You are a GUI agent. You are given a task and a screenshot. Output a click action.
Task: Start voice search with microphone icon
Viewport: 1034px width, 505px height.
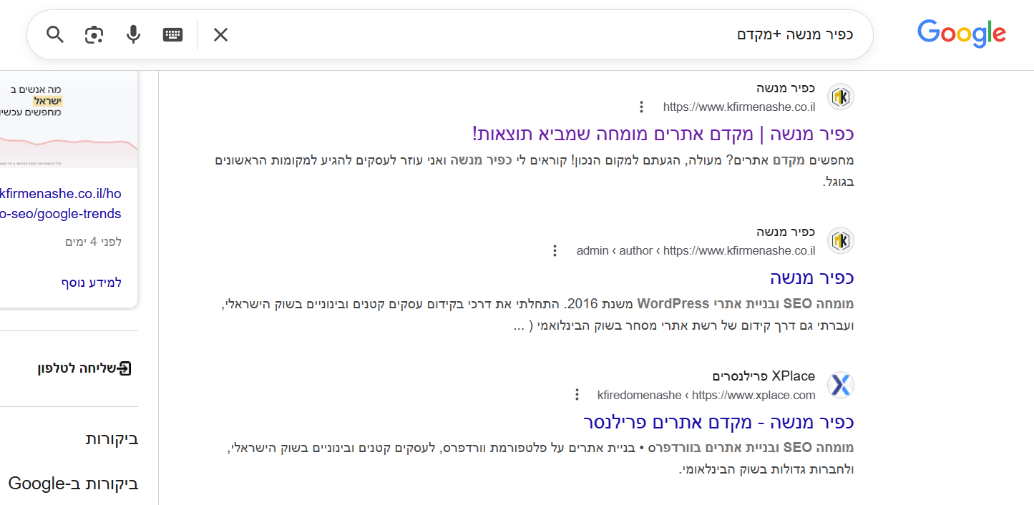tap(133, 34)
